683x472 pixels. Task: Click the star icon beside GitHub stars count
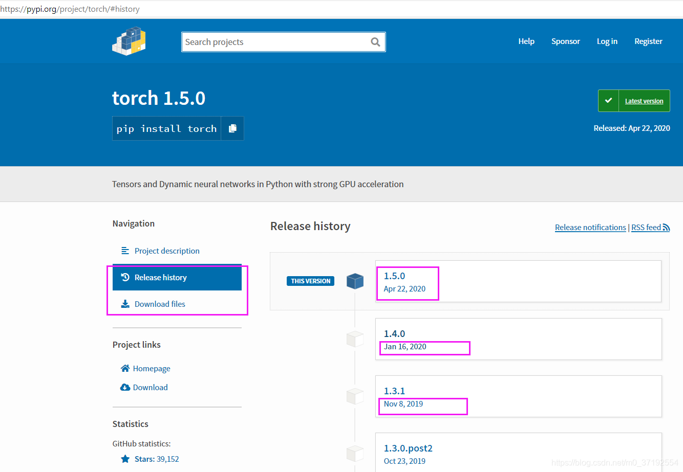pos(125,459)
